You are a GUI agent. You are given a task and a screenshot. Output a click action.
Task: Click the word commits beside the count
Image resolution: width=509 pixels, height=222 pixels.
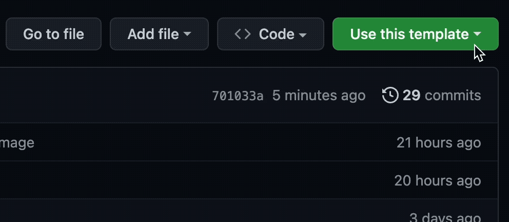(453, 96)
